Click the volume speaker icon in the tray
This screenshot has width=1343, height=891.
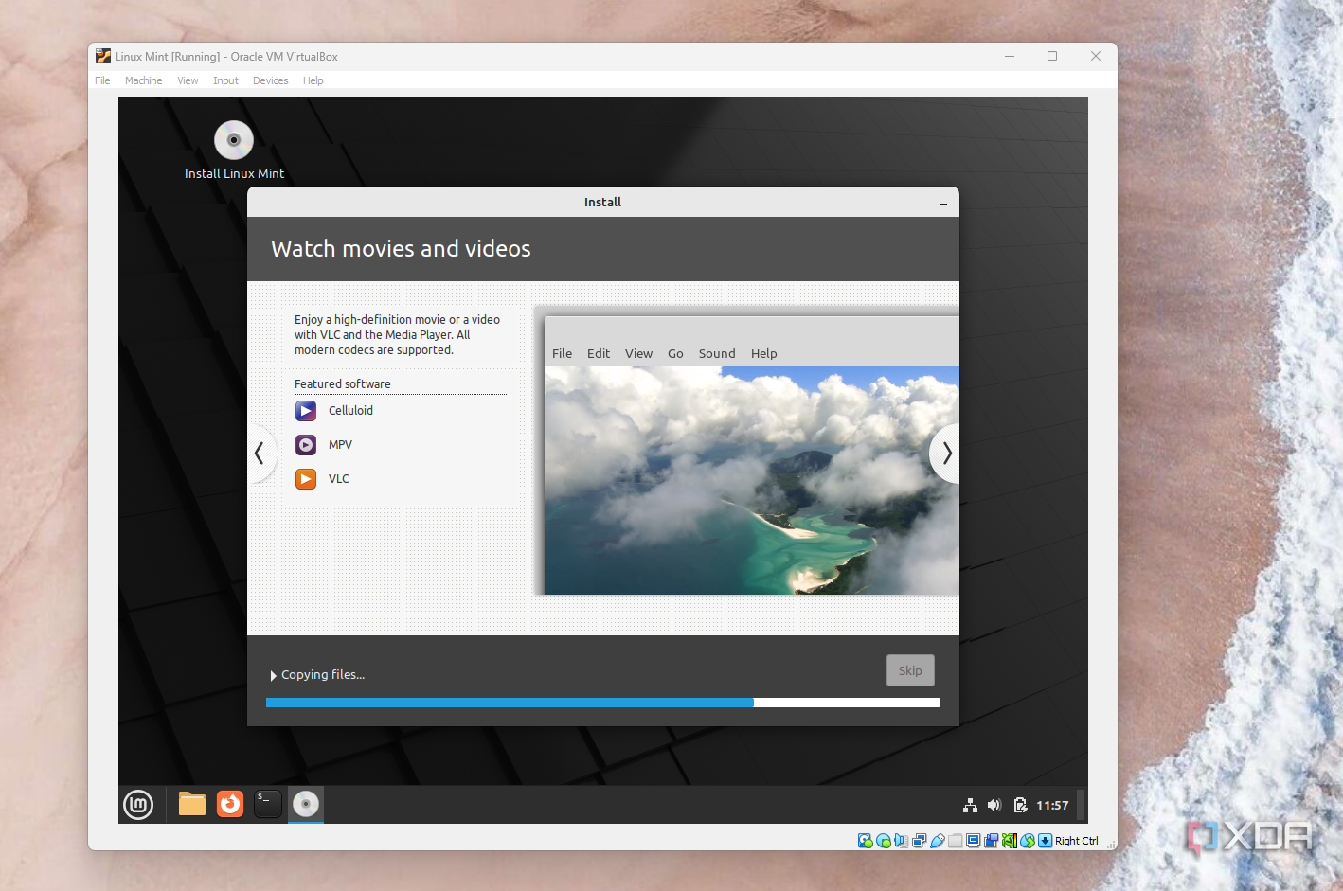tap(994, 805)
